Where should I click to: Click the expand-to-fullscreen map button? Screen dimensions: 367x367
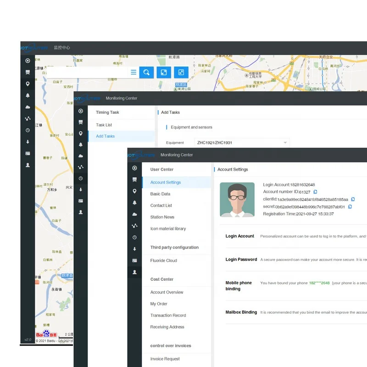164,72
